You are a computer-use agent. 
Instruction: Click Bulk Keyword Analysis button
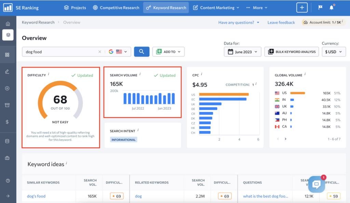tap(292, 52)
